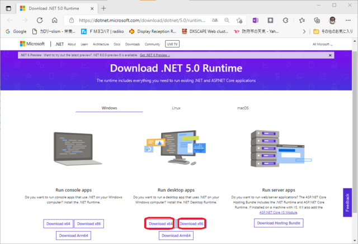
Task: Open a new tab with plus icon
Action: point(103,8)
